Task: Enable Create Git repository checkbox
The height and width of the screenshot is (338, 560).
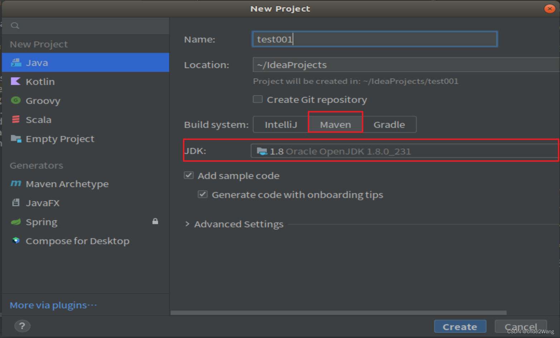Action: (x=258, y=99)
